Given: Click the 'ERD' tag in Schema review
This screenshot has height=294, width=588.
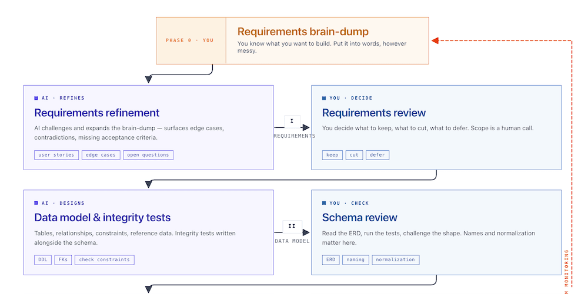Looking at the screenshot, I should pos(331,259).
